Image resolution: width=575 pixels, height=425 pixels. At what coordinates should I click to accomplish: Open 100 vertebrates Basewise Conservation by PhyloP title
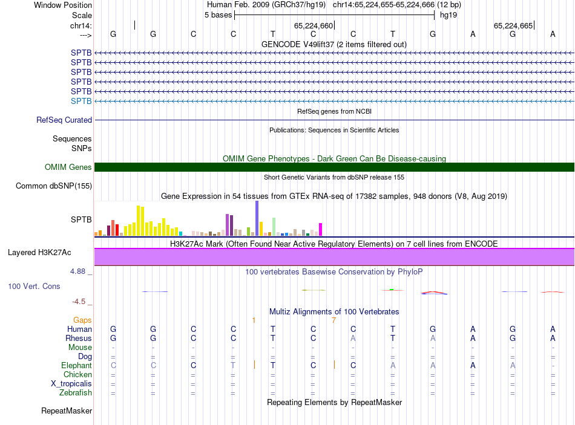click(334, 272)
